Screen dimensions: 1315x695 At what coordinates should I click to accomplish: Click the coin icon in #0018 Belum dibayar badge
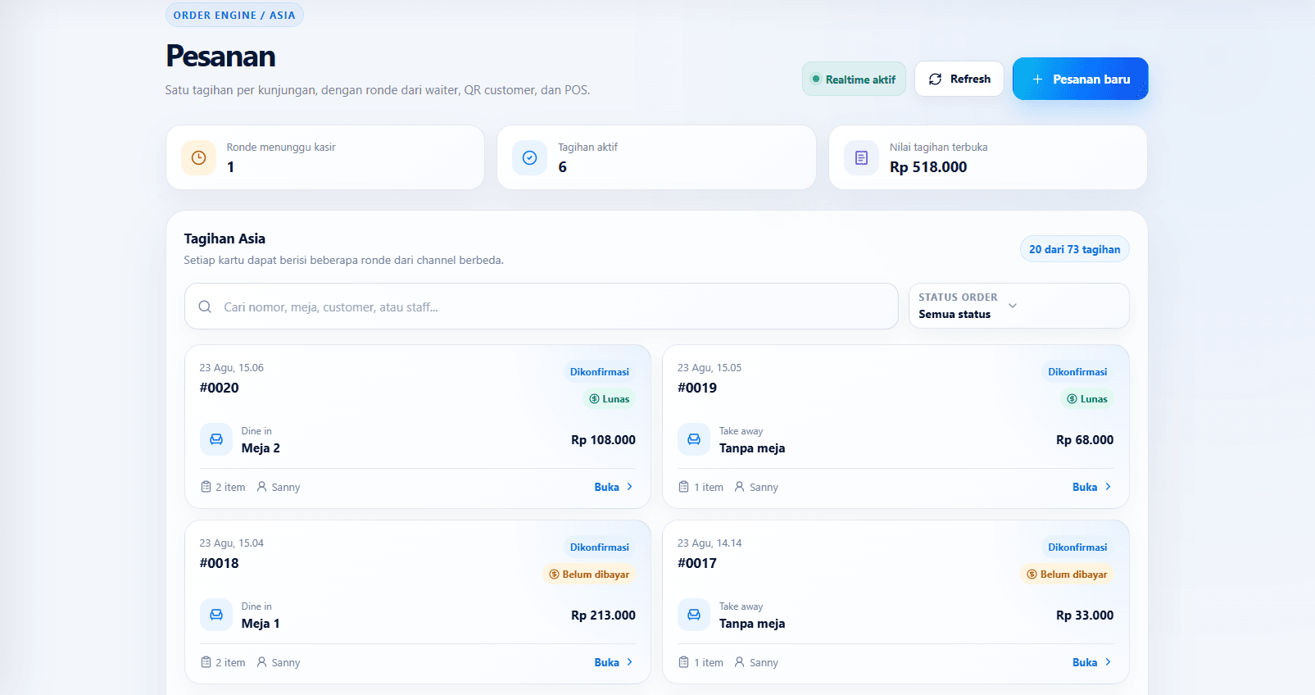[x=554, y=575]
